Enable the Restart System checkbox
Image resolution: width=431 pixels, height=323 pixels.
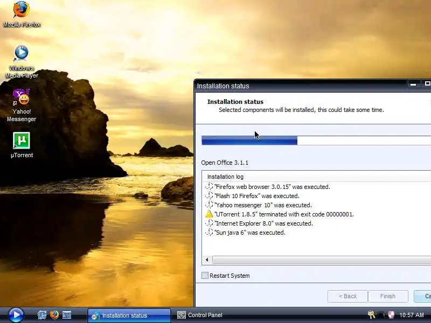(x=205, y=276)
